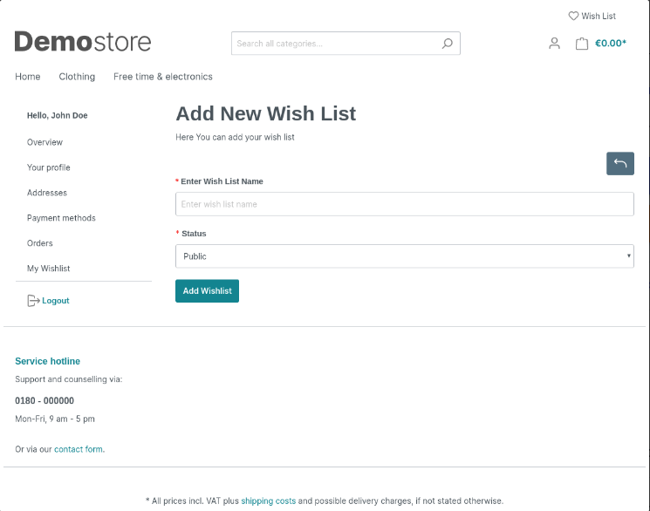Screen dimensions: 650x511
Task: Open Free time & electronics category
Action: (x=163, y=77)
